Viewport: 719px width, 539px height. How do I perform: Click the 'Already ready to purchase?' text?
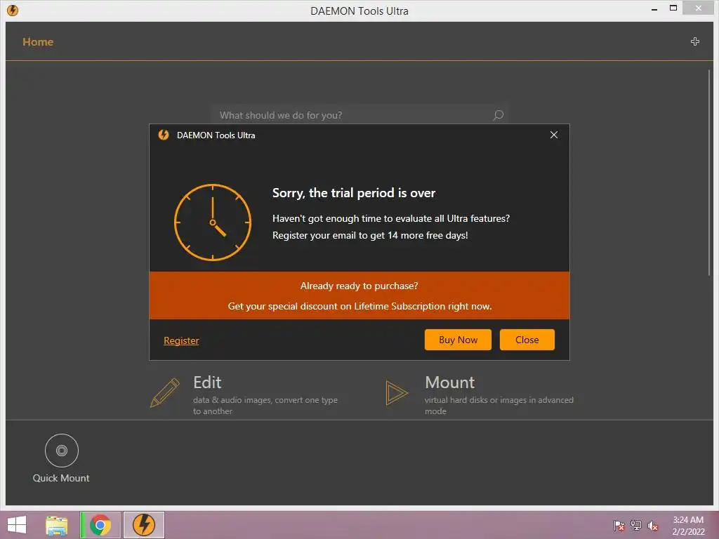tap(359, 286)
